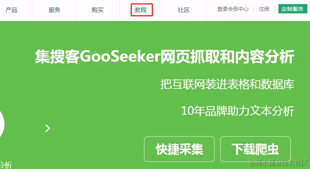Click the divider between 登录会员中心 and 注册
310x169 pixels.
(x=254, y=9)
